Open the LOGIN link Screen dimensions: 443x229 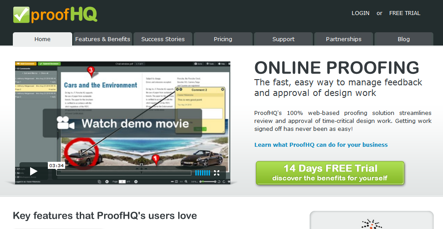pyautogui.click(x=360, y=13)
